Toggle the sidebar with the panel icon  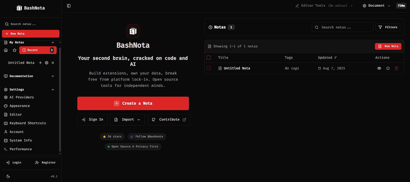[69, 5]
